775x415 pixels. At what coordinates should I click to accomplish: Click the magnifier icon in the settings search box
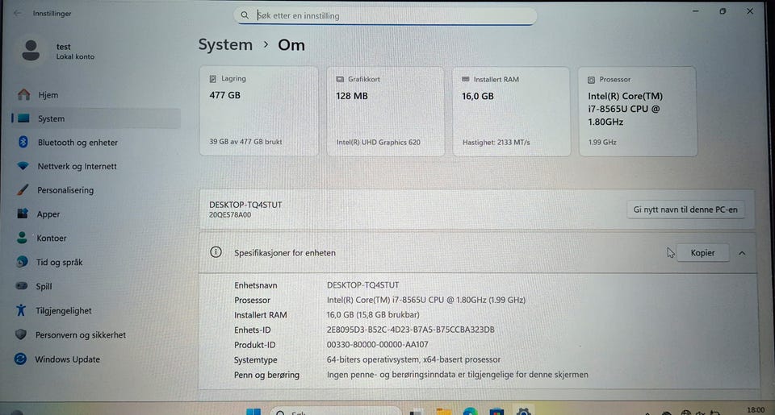(x=245, y=15)
